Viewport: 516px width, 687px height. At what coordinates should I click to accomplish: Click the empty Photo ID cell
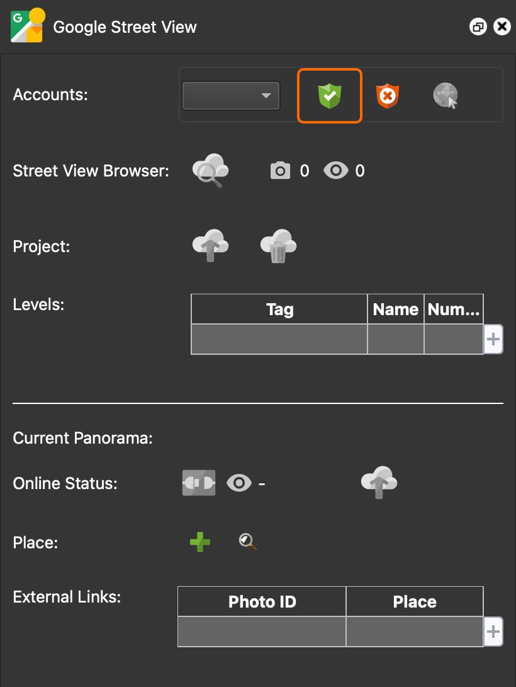(262, 632)
